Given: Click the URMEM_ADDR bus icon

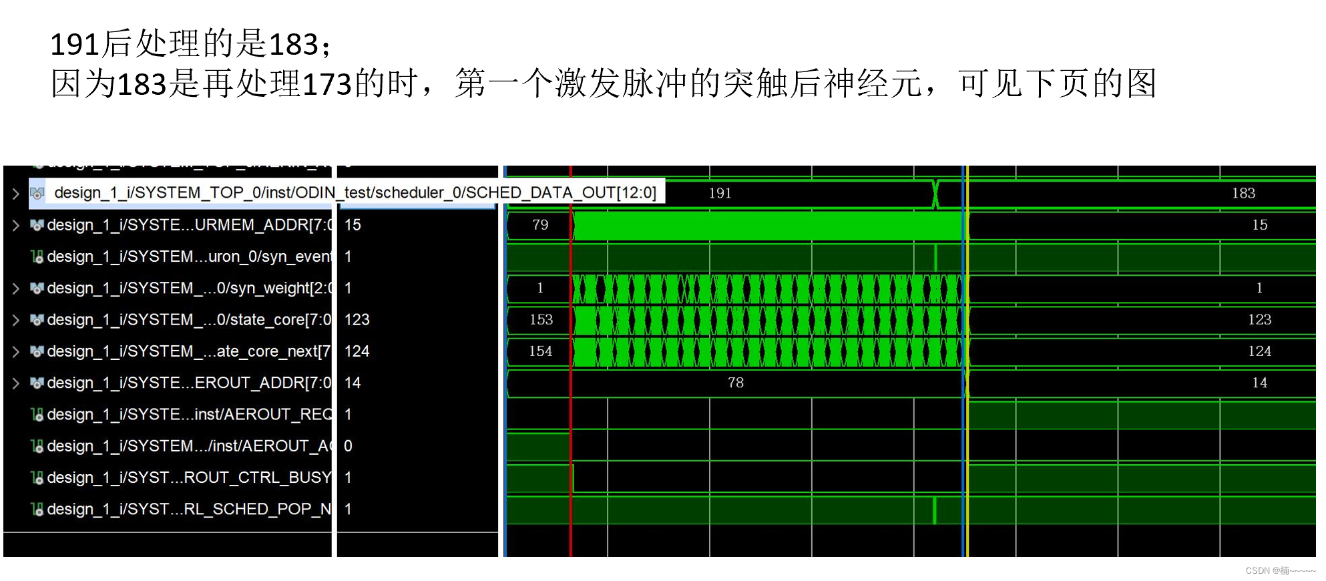Looking at the screenshot, I should (x=37, y=225).
